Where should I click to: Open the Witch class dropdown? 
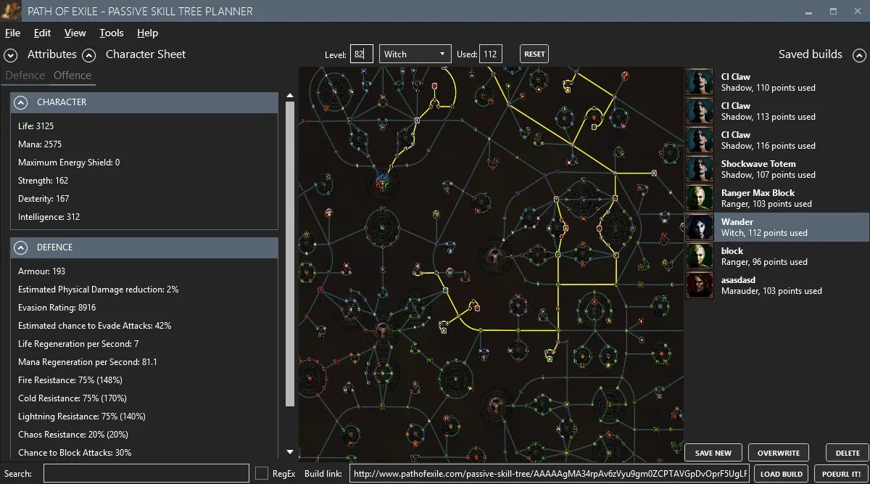pos(415,54)
